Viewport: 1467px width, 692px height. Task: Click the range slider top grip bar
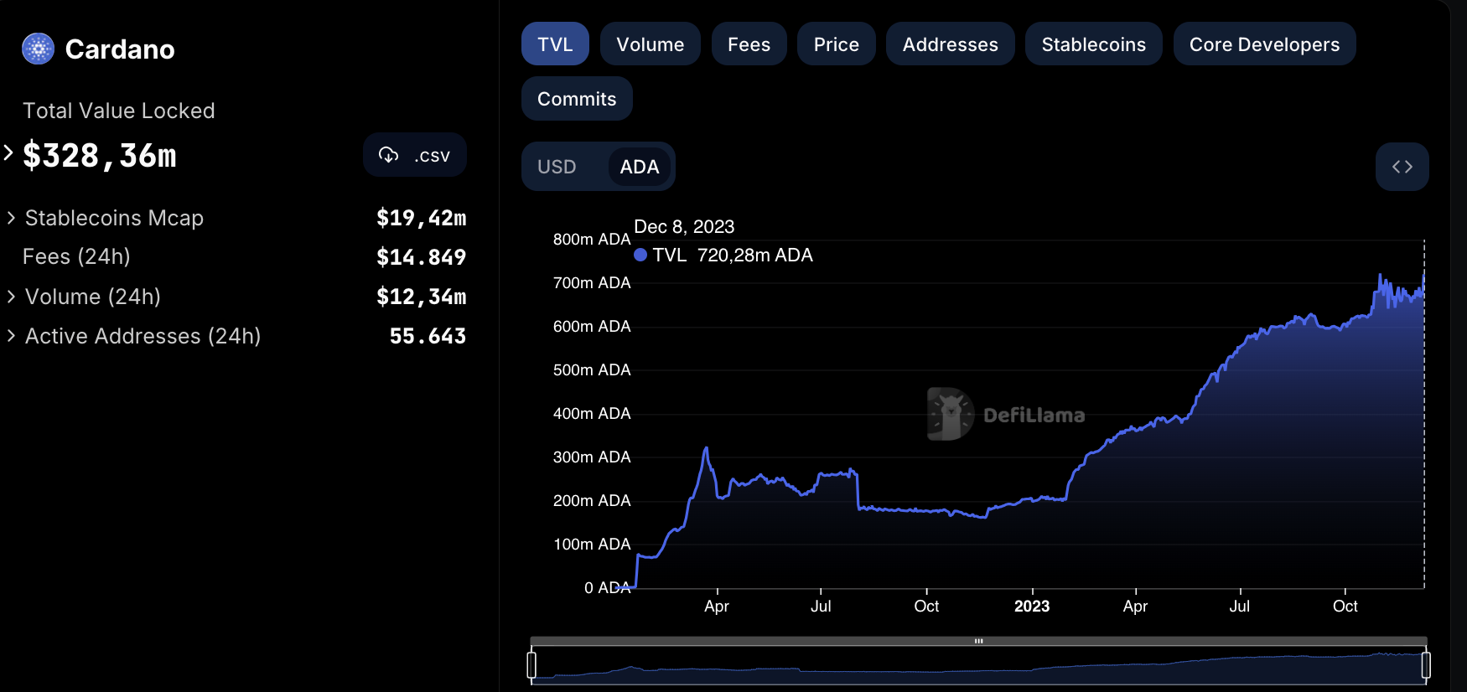(978, 641)
